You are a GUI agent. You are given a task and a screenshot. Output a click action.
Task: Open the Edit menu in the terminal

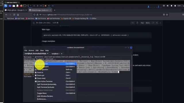click(x=37, y=50)
